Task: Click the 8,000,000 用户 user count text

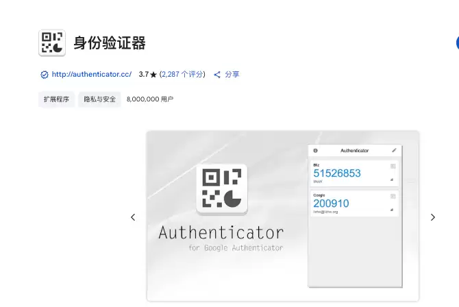Action: [150, 99]
